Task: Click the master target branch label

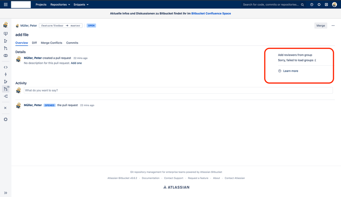Action: point(75,26)
